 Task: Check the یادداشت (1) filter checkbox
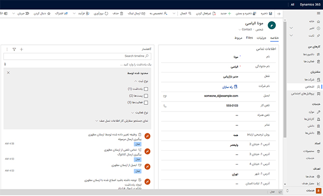[146, 89]
